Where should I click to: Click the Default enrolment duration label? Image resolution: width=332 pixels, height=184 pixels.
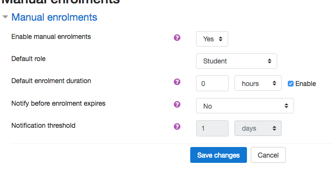(x=51, y=81)
